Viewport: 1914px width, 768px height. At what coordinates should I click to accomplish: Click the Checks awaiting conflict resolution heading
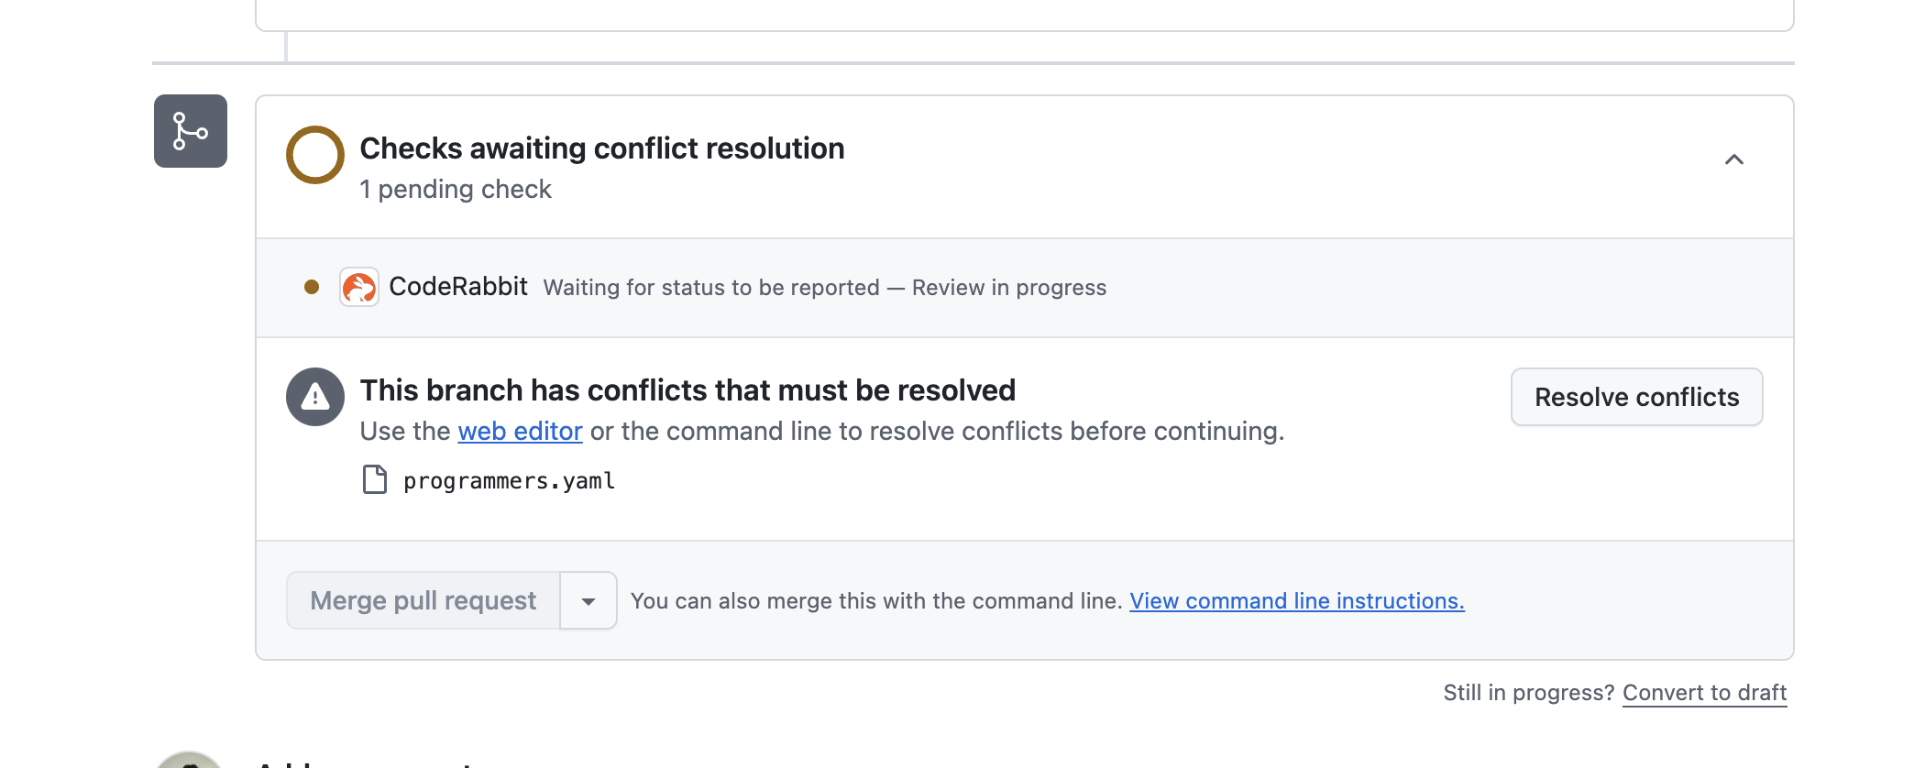pyautogui.click(x=602, y=148)
